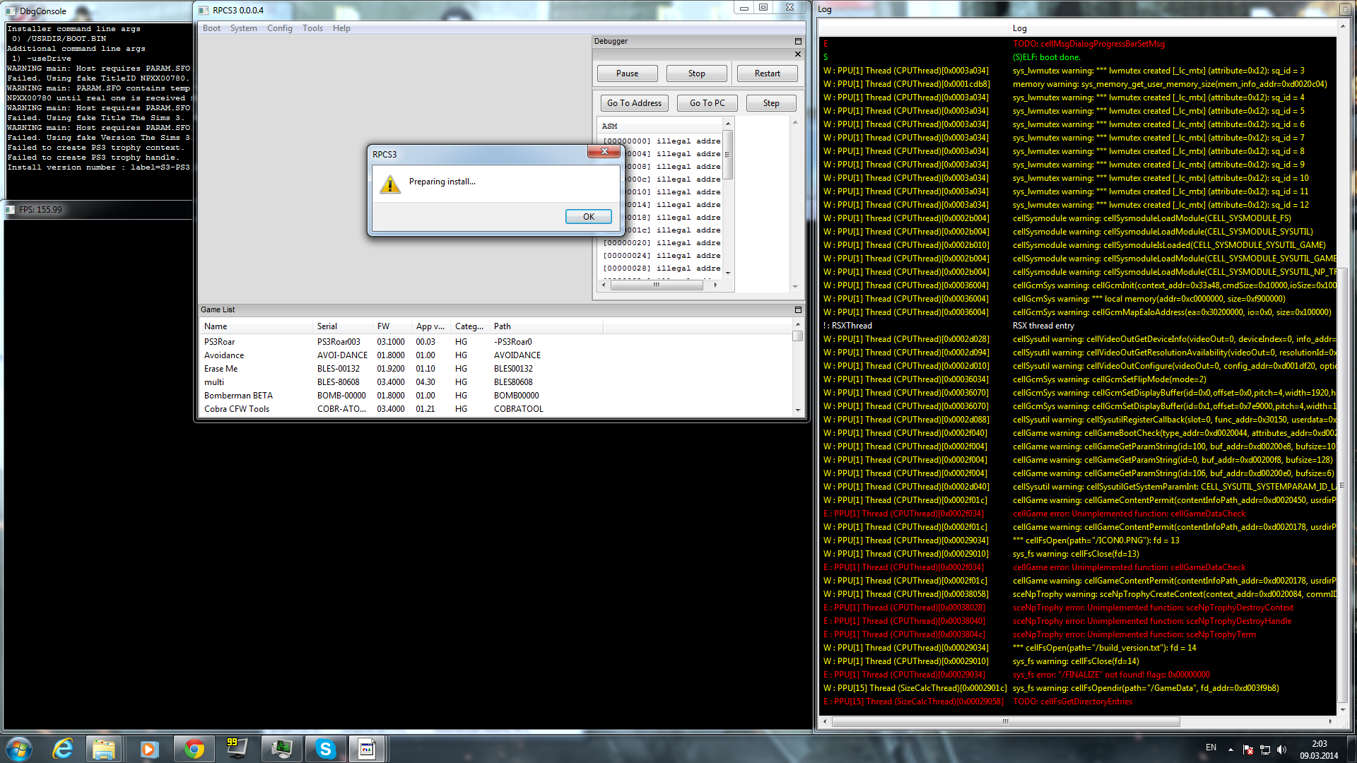Open the Config menu
The image size is (1357, 763).
279,28
